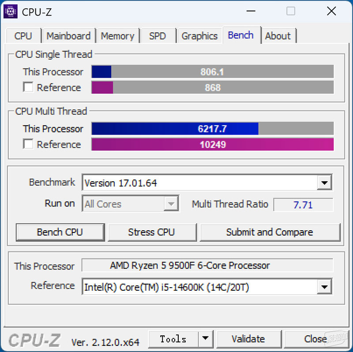Start benchmark with Bench CPU button
Screen dimensions: 353x352
(60, 232)
